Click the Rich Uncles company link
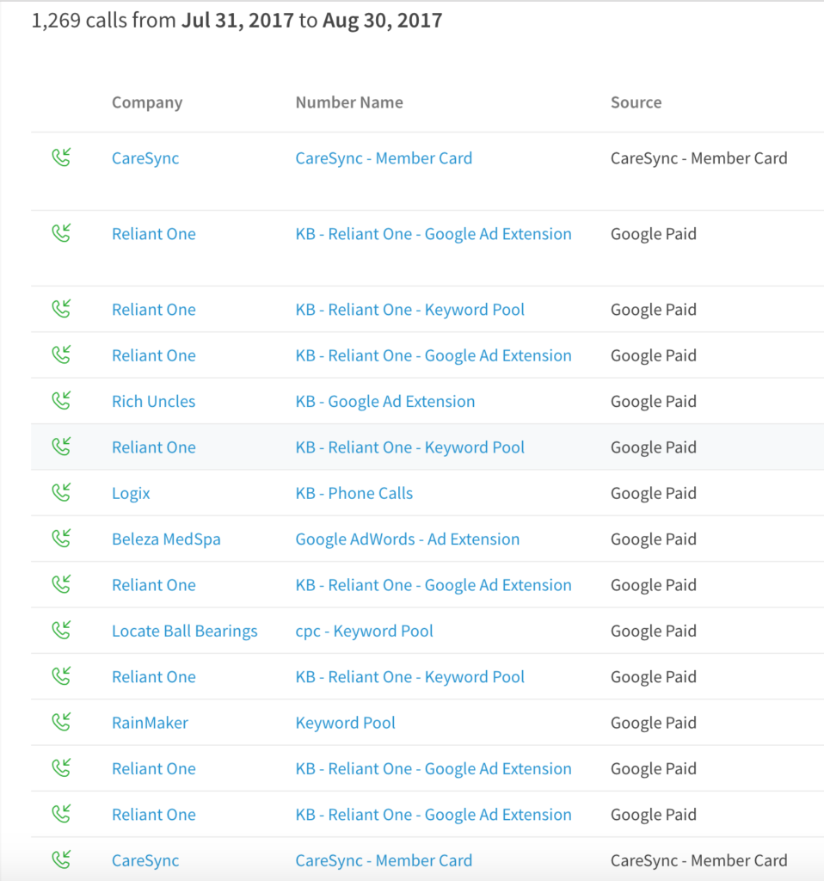The height and width of the screenshot is (881, 824). [x=153, y=401]
